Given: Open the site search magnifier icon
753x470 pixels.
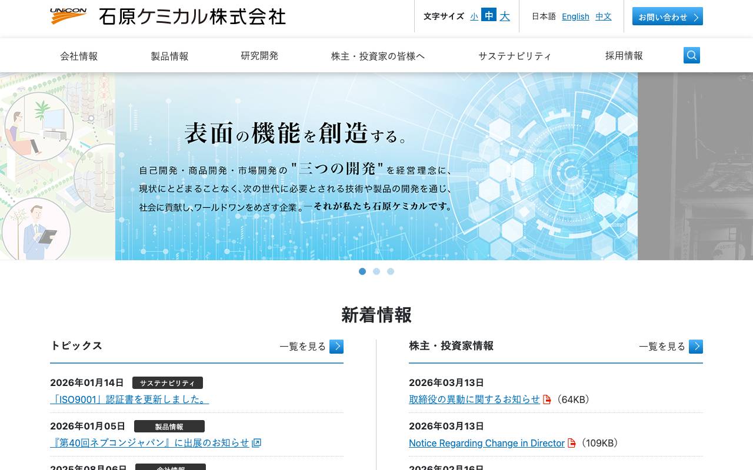Looking at the screenshot, I should (691, 55).
